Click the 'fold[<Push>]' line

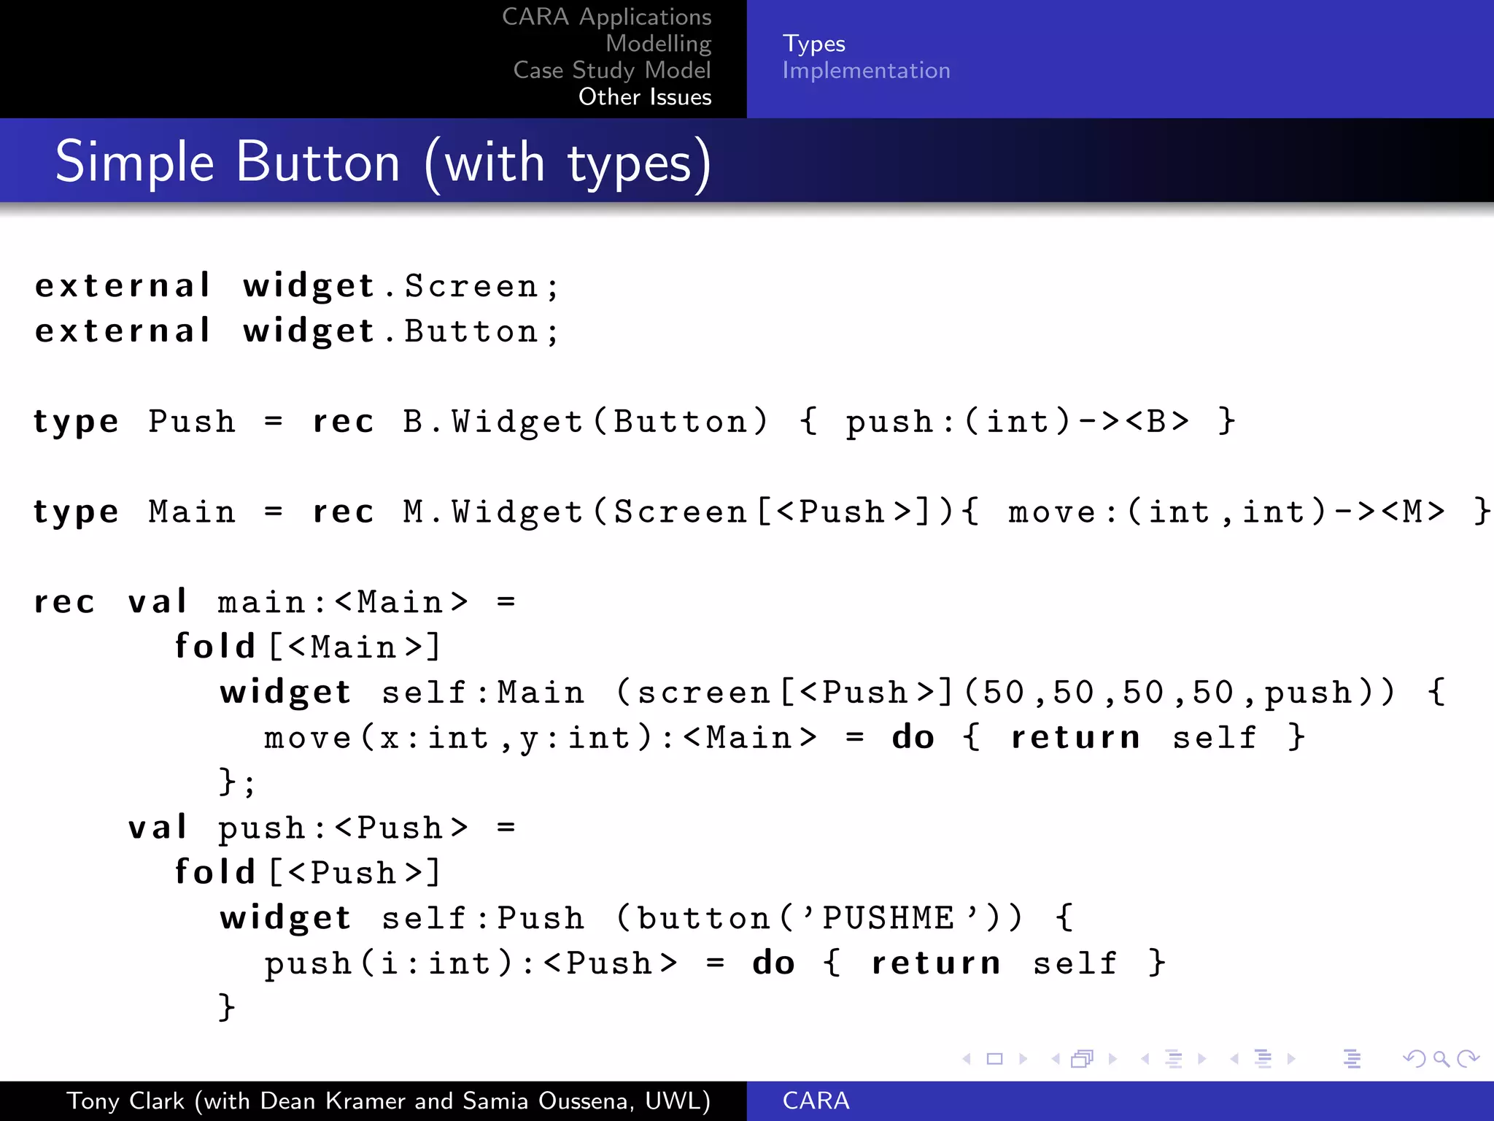[x=307, y=873]
